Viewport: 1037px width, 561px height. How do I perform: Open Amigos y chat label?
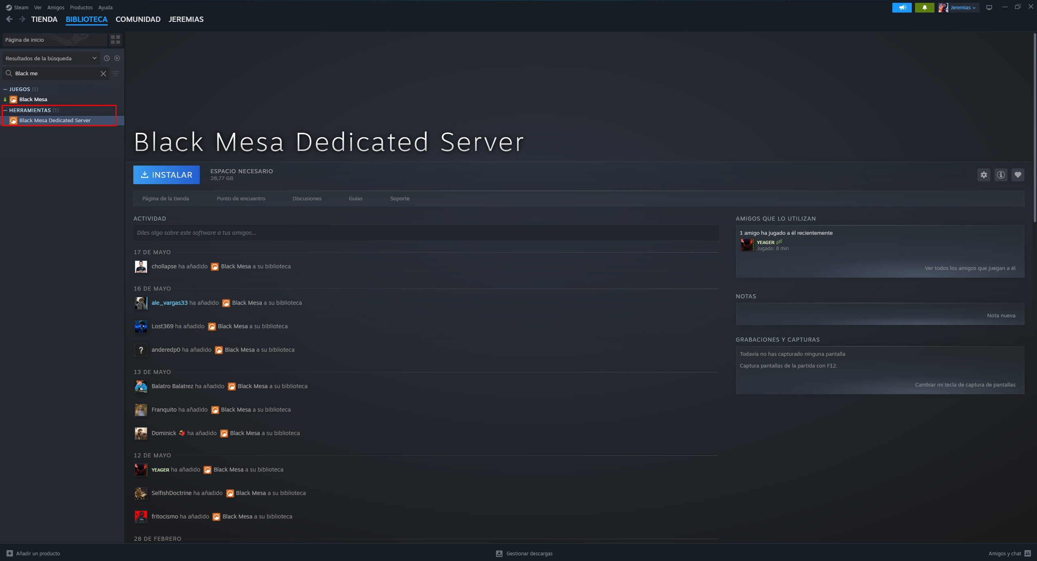(x=1005, y=554)
